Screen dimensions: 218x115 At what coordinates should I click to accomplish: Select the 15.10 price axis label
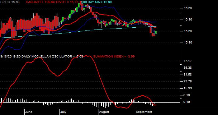coord(188,43)
